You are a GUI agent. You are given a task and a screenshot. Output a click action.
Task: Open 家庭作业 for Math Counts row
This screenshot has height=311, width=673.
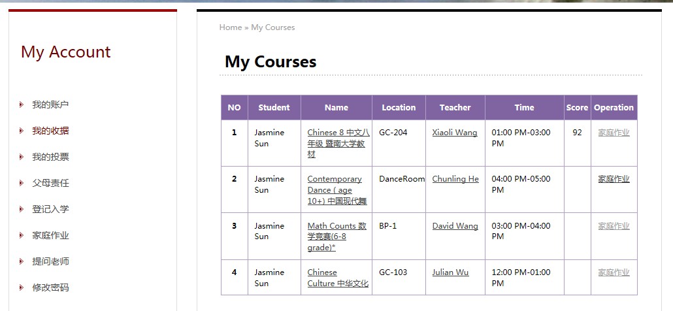coord(614,225)
